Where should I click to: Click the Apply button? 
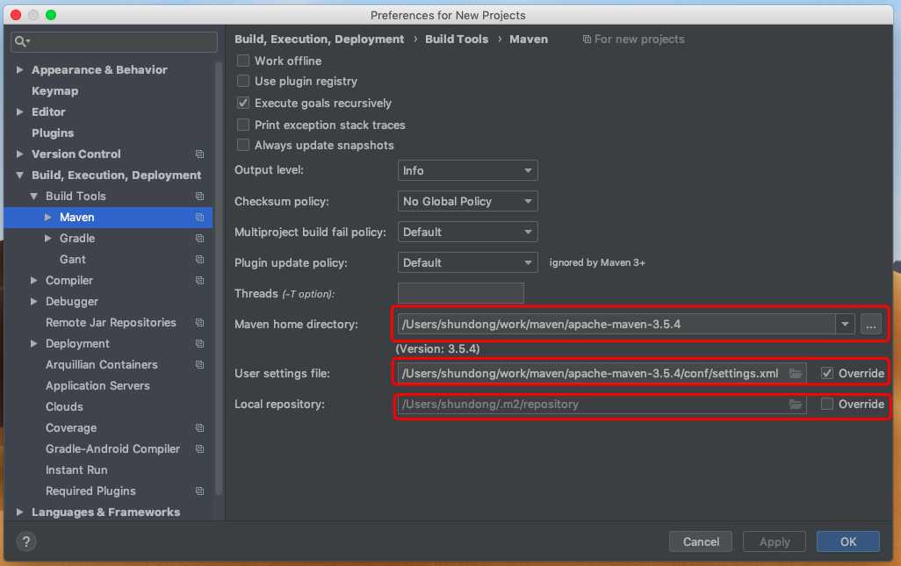(774, 541)
